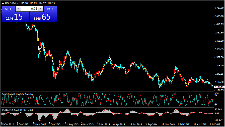
Task: Increase trade volume with up arrow
Action: point(41,9)
